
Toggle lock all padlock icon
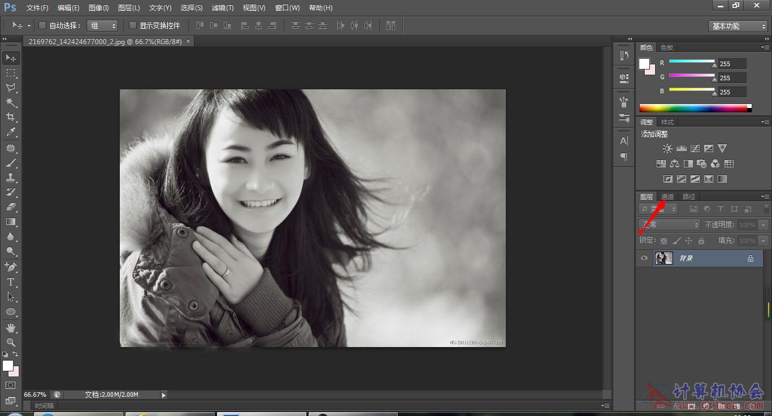[x=701, y=241]
